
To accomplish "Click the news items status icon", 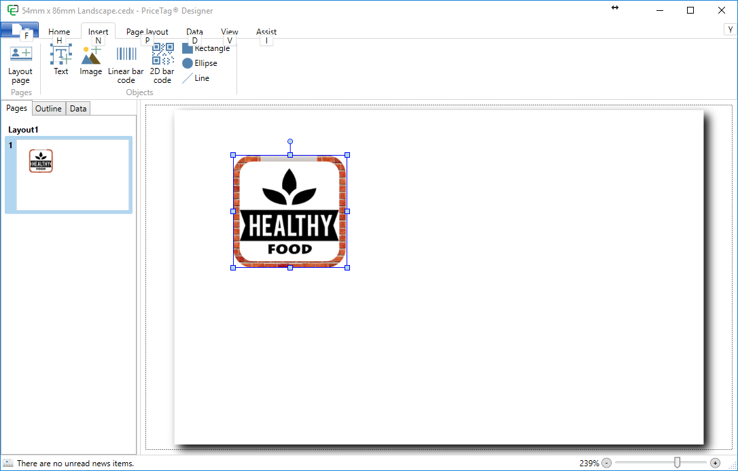I will click(8, 463).
